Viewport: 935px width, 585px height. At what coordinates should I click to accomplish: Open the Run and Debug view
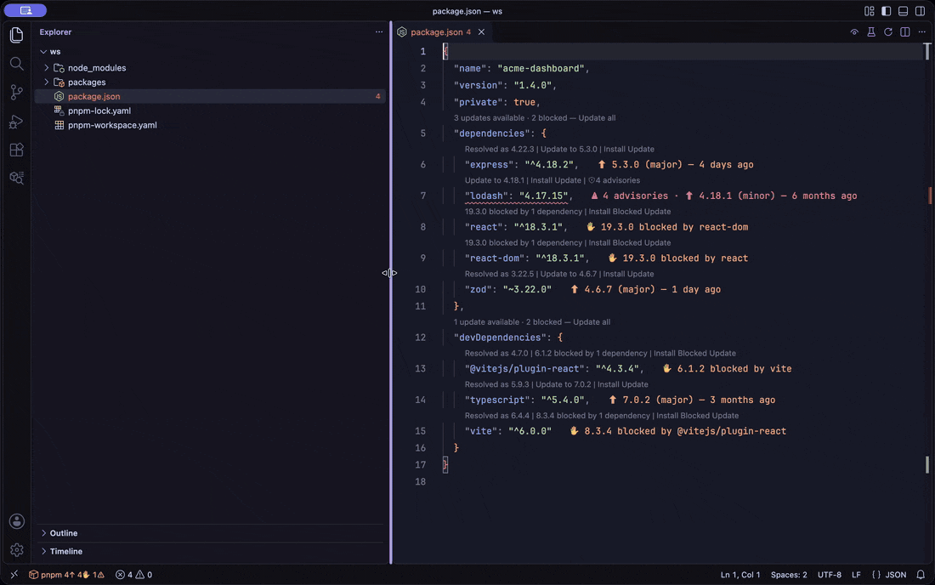[17, 121]
